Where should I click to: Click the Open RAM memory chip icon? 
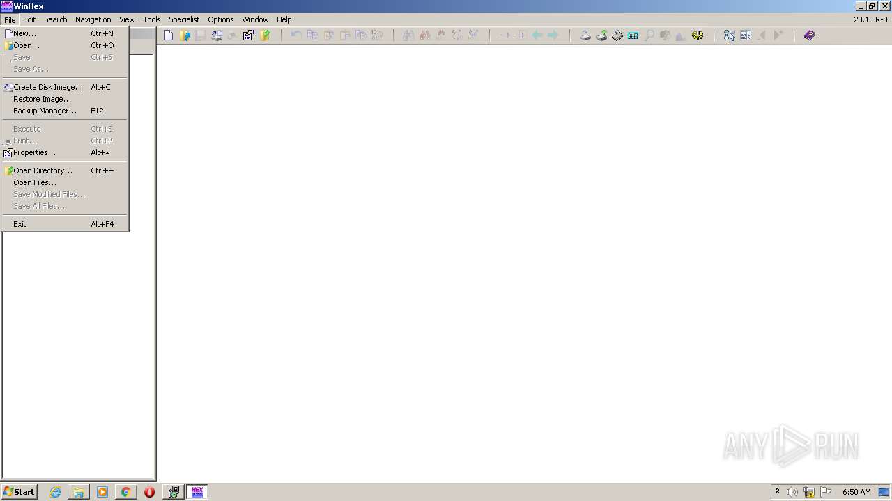(x=617, y=35)
